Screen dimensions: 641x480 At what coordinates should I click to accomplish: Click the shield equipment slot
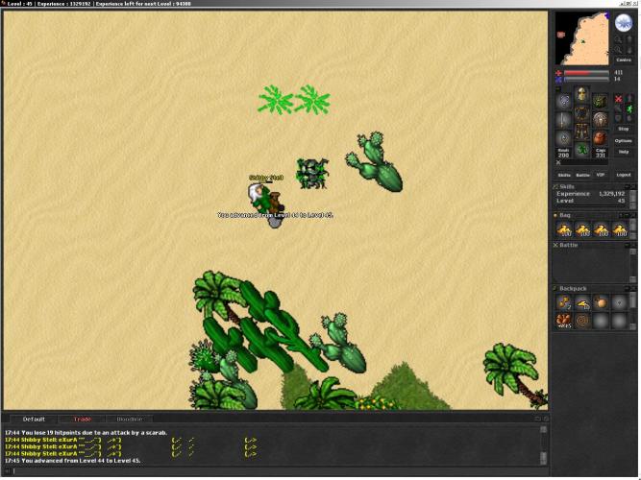click(x=600, y=119)
